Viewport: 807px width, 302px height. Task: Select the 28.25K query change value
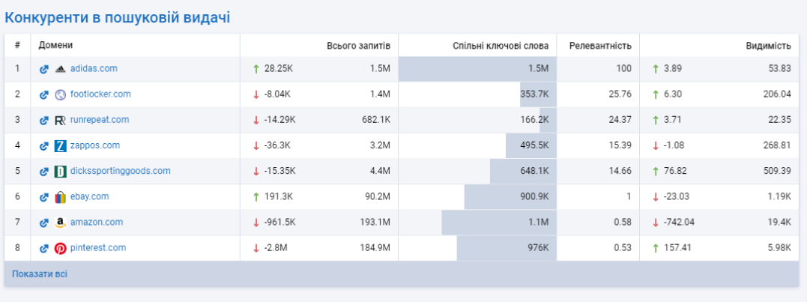[277, 68]
